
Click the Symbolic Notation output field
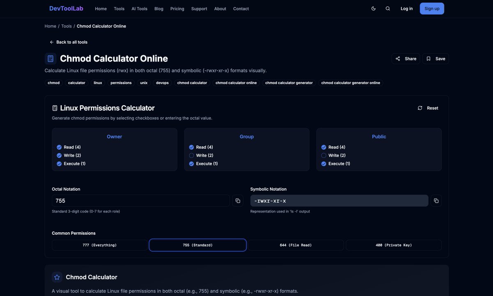coord(339,201)
